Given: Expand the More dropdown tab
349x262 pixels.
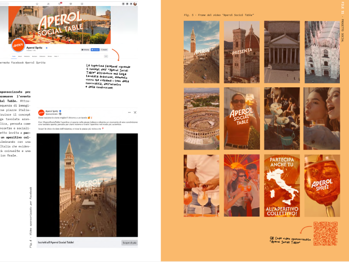Looking at the screenshot, I should tap(57, 56).
